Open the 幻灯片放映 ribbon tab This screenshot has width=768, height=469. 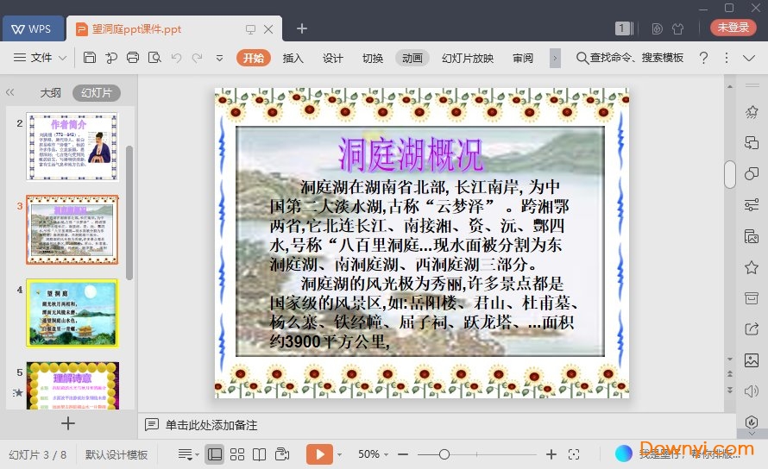coord(468,58)
